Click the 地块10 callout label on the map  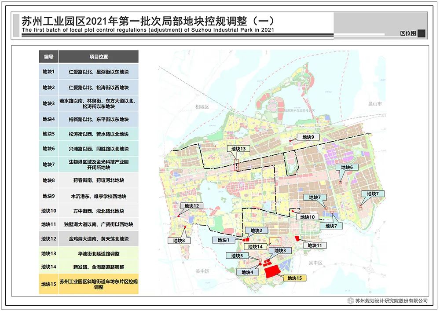click(307, 217)
